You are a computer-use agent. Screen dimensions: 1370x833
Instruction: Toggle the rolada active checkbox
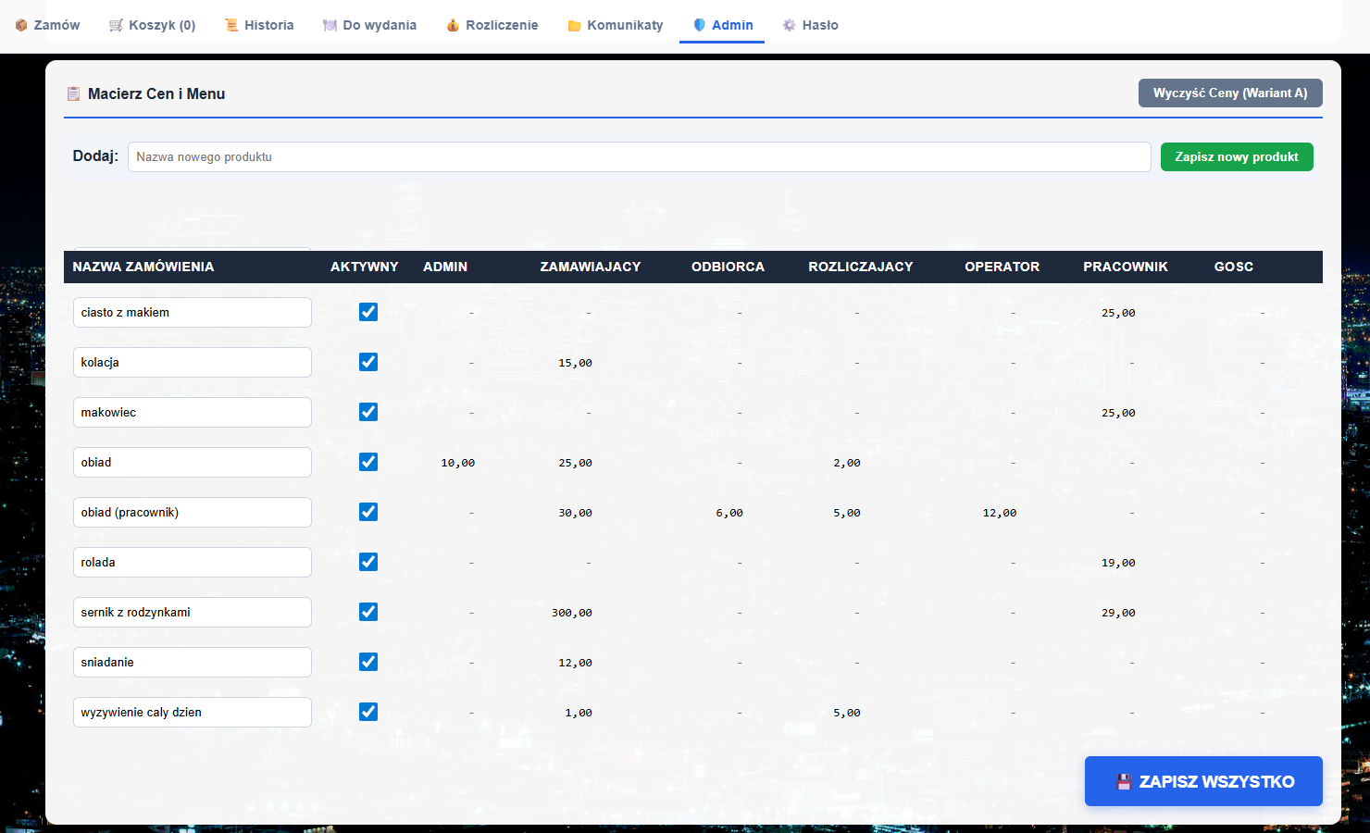pos(368,562)
